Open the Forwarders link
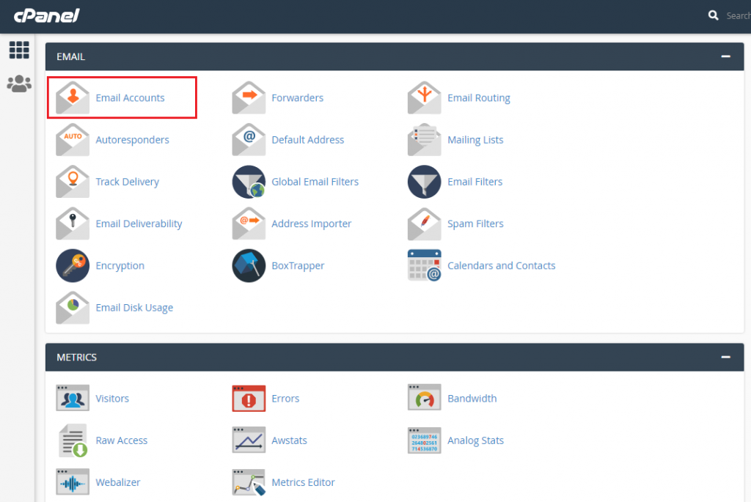 298,98
